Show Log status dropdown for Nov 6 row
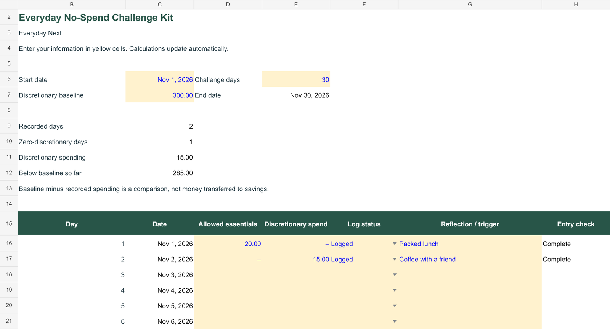 click(x=395, y=321)
